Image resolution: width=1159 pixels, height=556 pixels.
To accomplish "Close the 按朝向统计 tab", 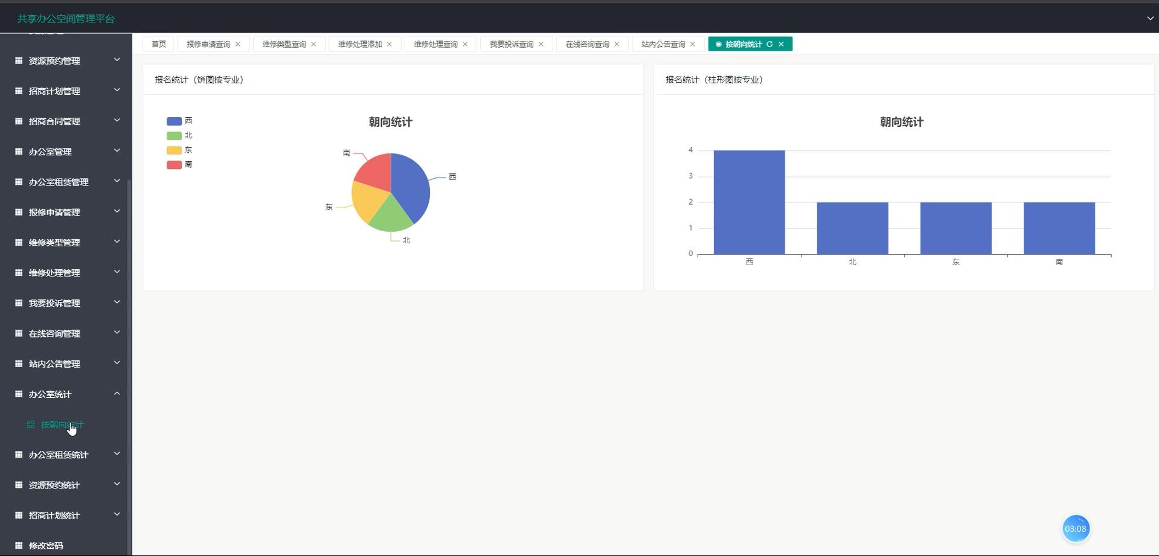I will tap(781, 44).
